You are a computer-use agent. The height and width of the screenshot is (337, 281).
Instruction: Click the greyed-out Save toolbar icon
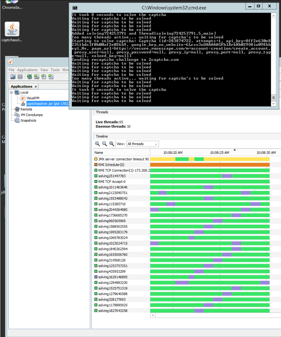[20, 77]
